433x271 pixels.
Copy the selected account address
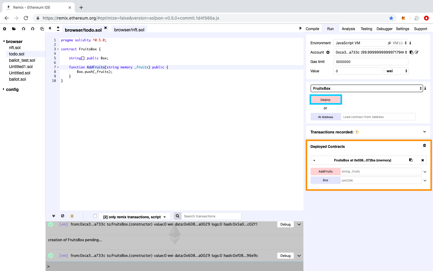pos(411,52)
